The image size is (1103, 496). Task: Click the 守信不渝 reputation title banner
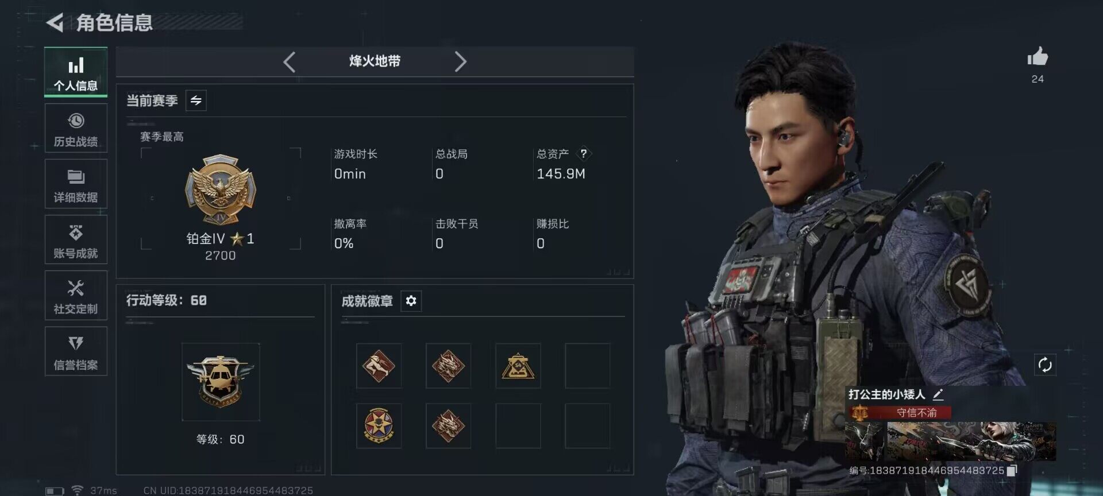tap(899, 413)
